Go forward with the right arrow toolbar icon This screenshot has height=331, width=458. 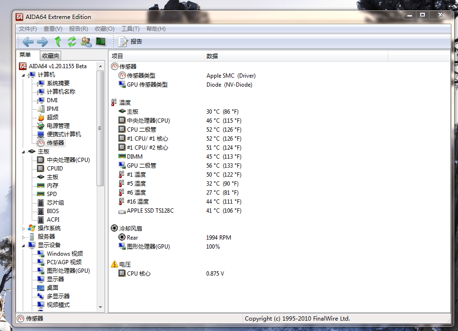(43, 42)
